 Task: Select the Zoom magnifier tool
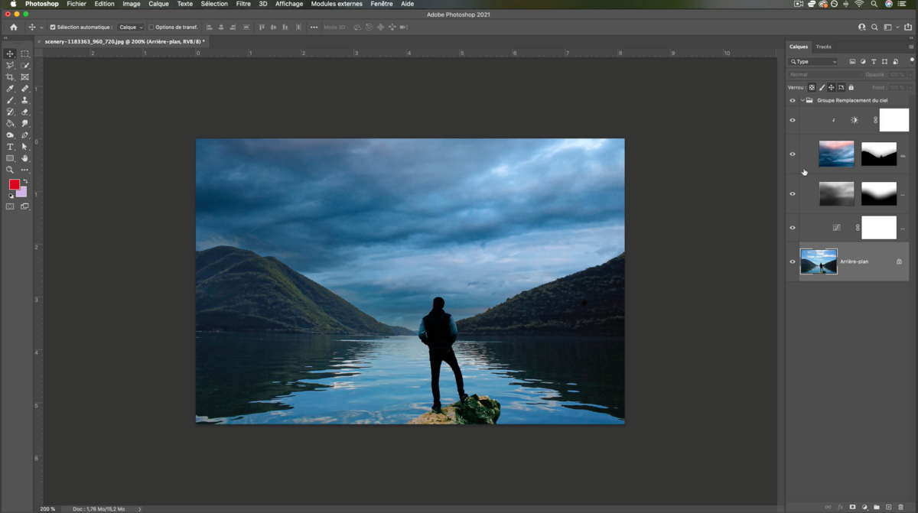(10, 170)
